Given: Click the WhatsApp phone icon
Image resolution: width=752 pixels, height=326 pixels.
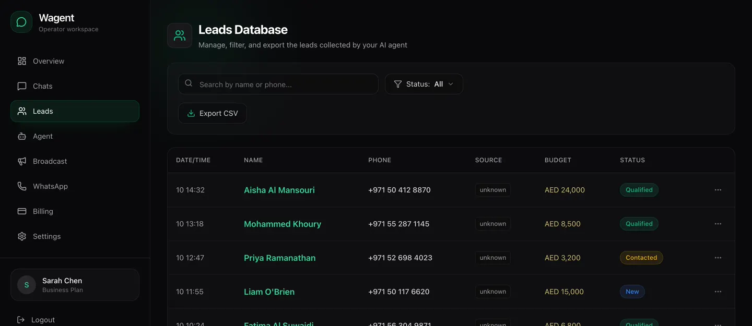Looking at the screenshot, I should (x=22, y=186).
